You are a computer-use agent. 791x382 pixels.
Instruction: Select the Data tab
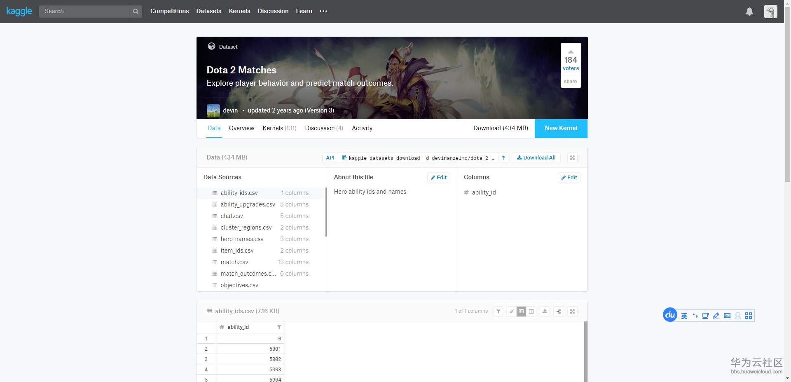(214, 128)
